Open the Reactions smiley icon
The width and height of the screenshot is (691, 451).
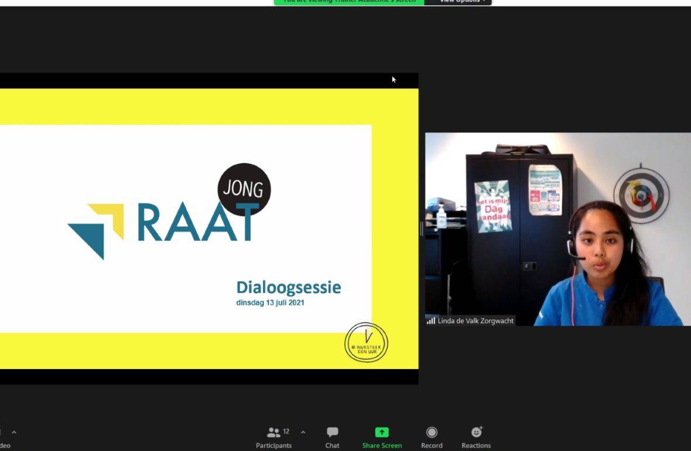[476, 432]
